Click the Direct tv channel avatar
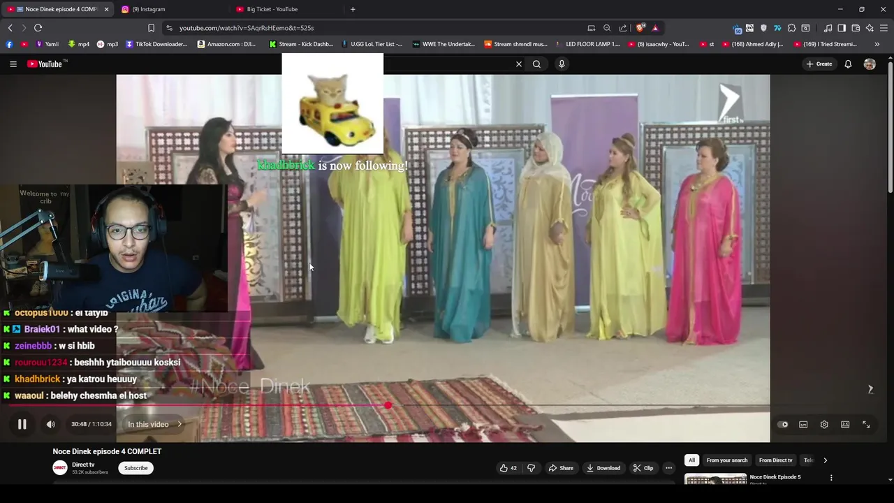 [60, 468]
